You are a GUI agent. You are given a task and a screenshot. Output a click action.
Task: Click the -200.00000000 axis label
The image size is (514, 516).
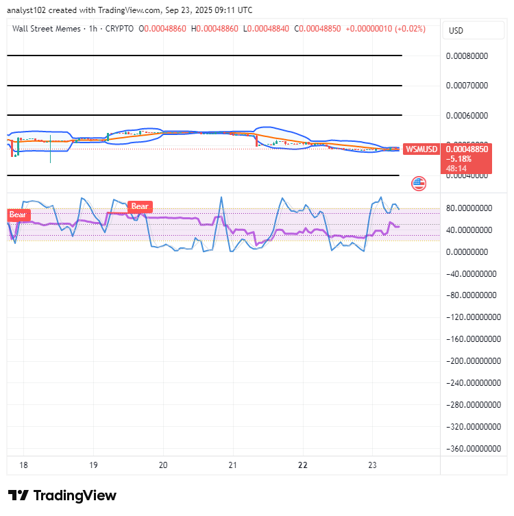(473, 361)
